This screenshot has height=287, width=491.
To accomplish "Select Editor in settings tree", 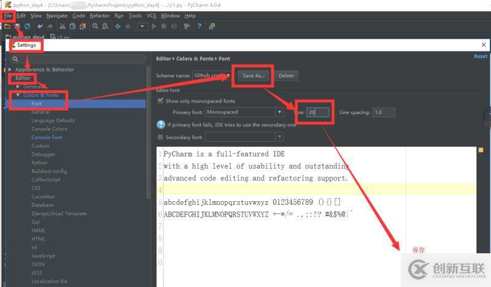I will 23,78.
